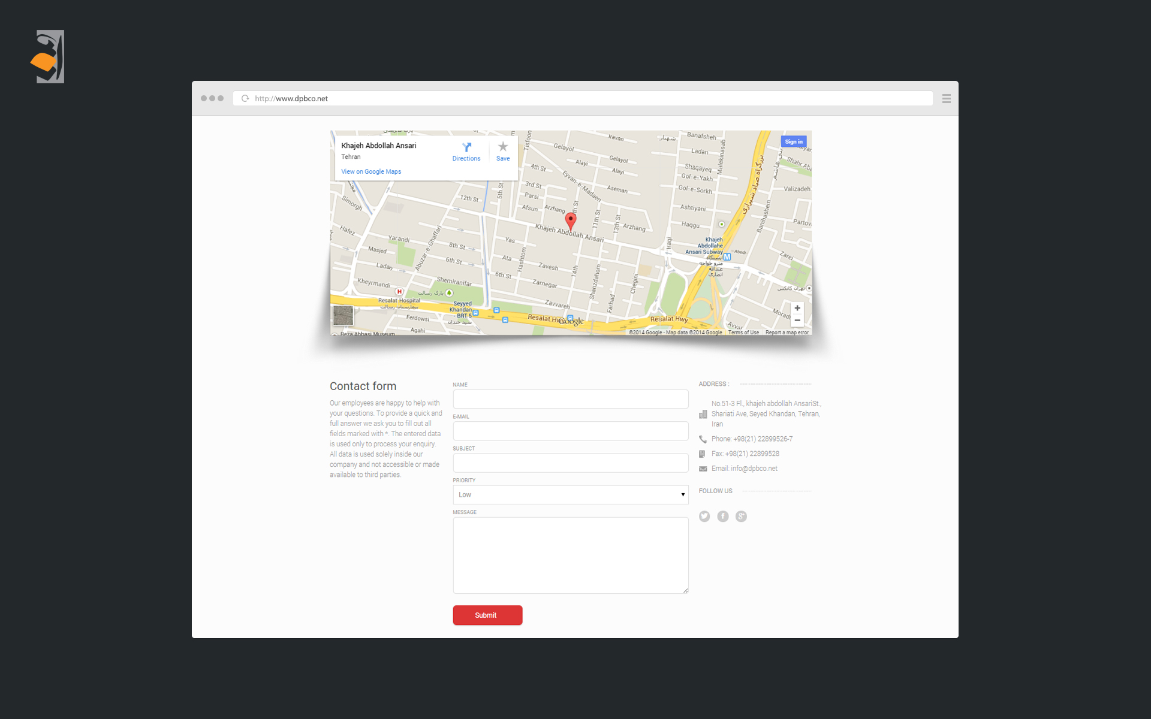Click the browser address bar URL
The height and width of the screenshot is (719, 1151).
coord(291,98)
